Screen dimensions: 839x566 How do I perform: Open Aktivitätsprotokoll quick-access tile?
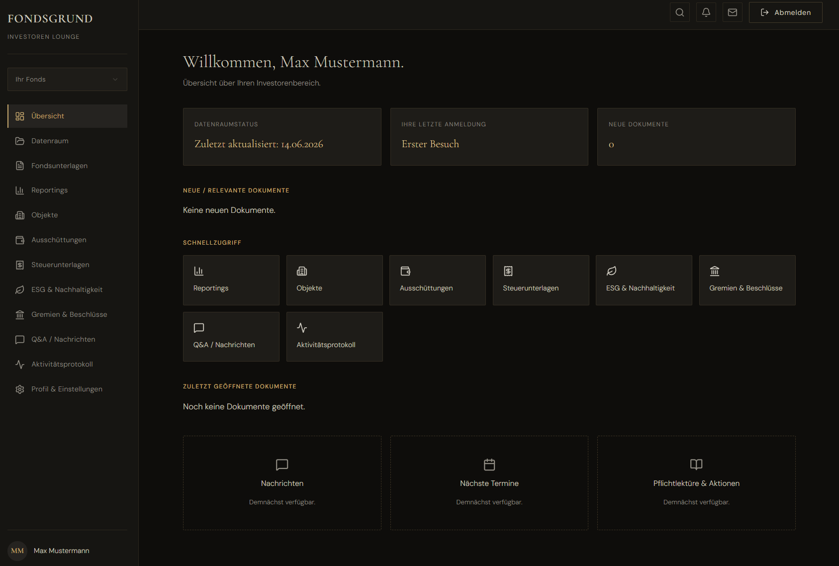(x=334, y=337)
